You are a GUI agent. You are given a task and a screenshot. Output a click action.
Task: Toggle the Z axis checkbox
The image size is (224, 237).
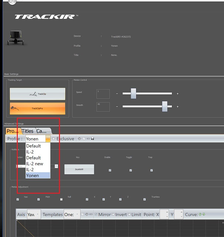(x=120, y=199)
